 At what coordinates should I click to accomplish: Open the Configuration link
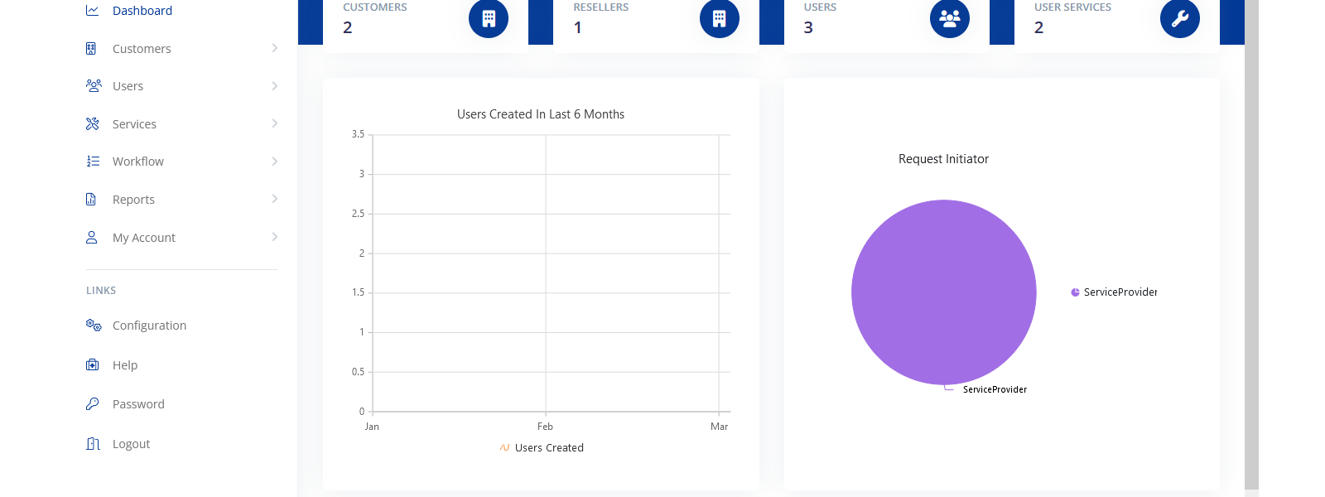coord(149,326)
